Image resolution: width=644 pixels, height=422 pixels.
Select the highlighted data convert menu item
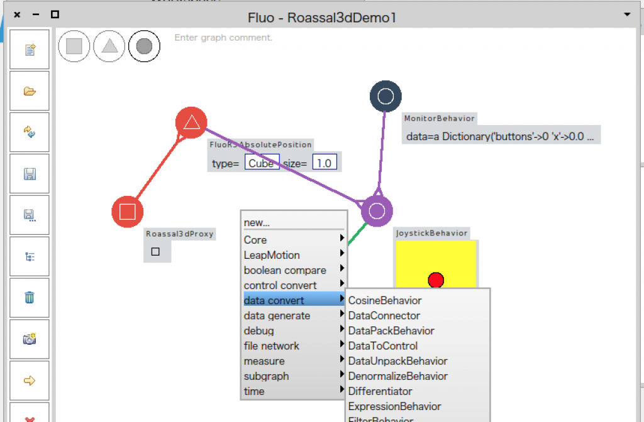click(294, 300)
